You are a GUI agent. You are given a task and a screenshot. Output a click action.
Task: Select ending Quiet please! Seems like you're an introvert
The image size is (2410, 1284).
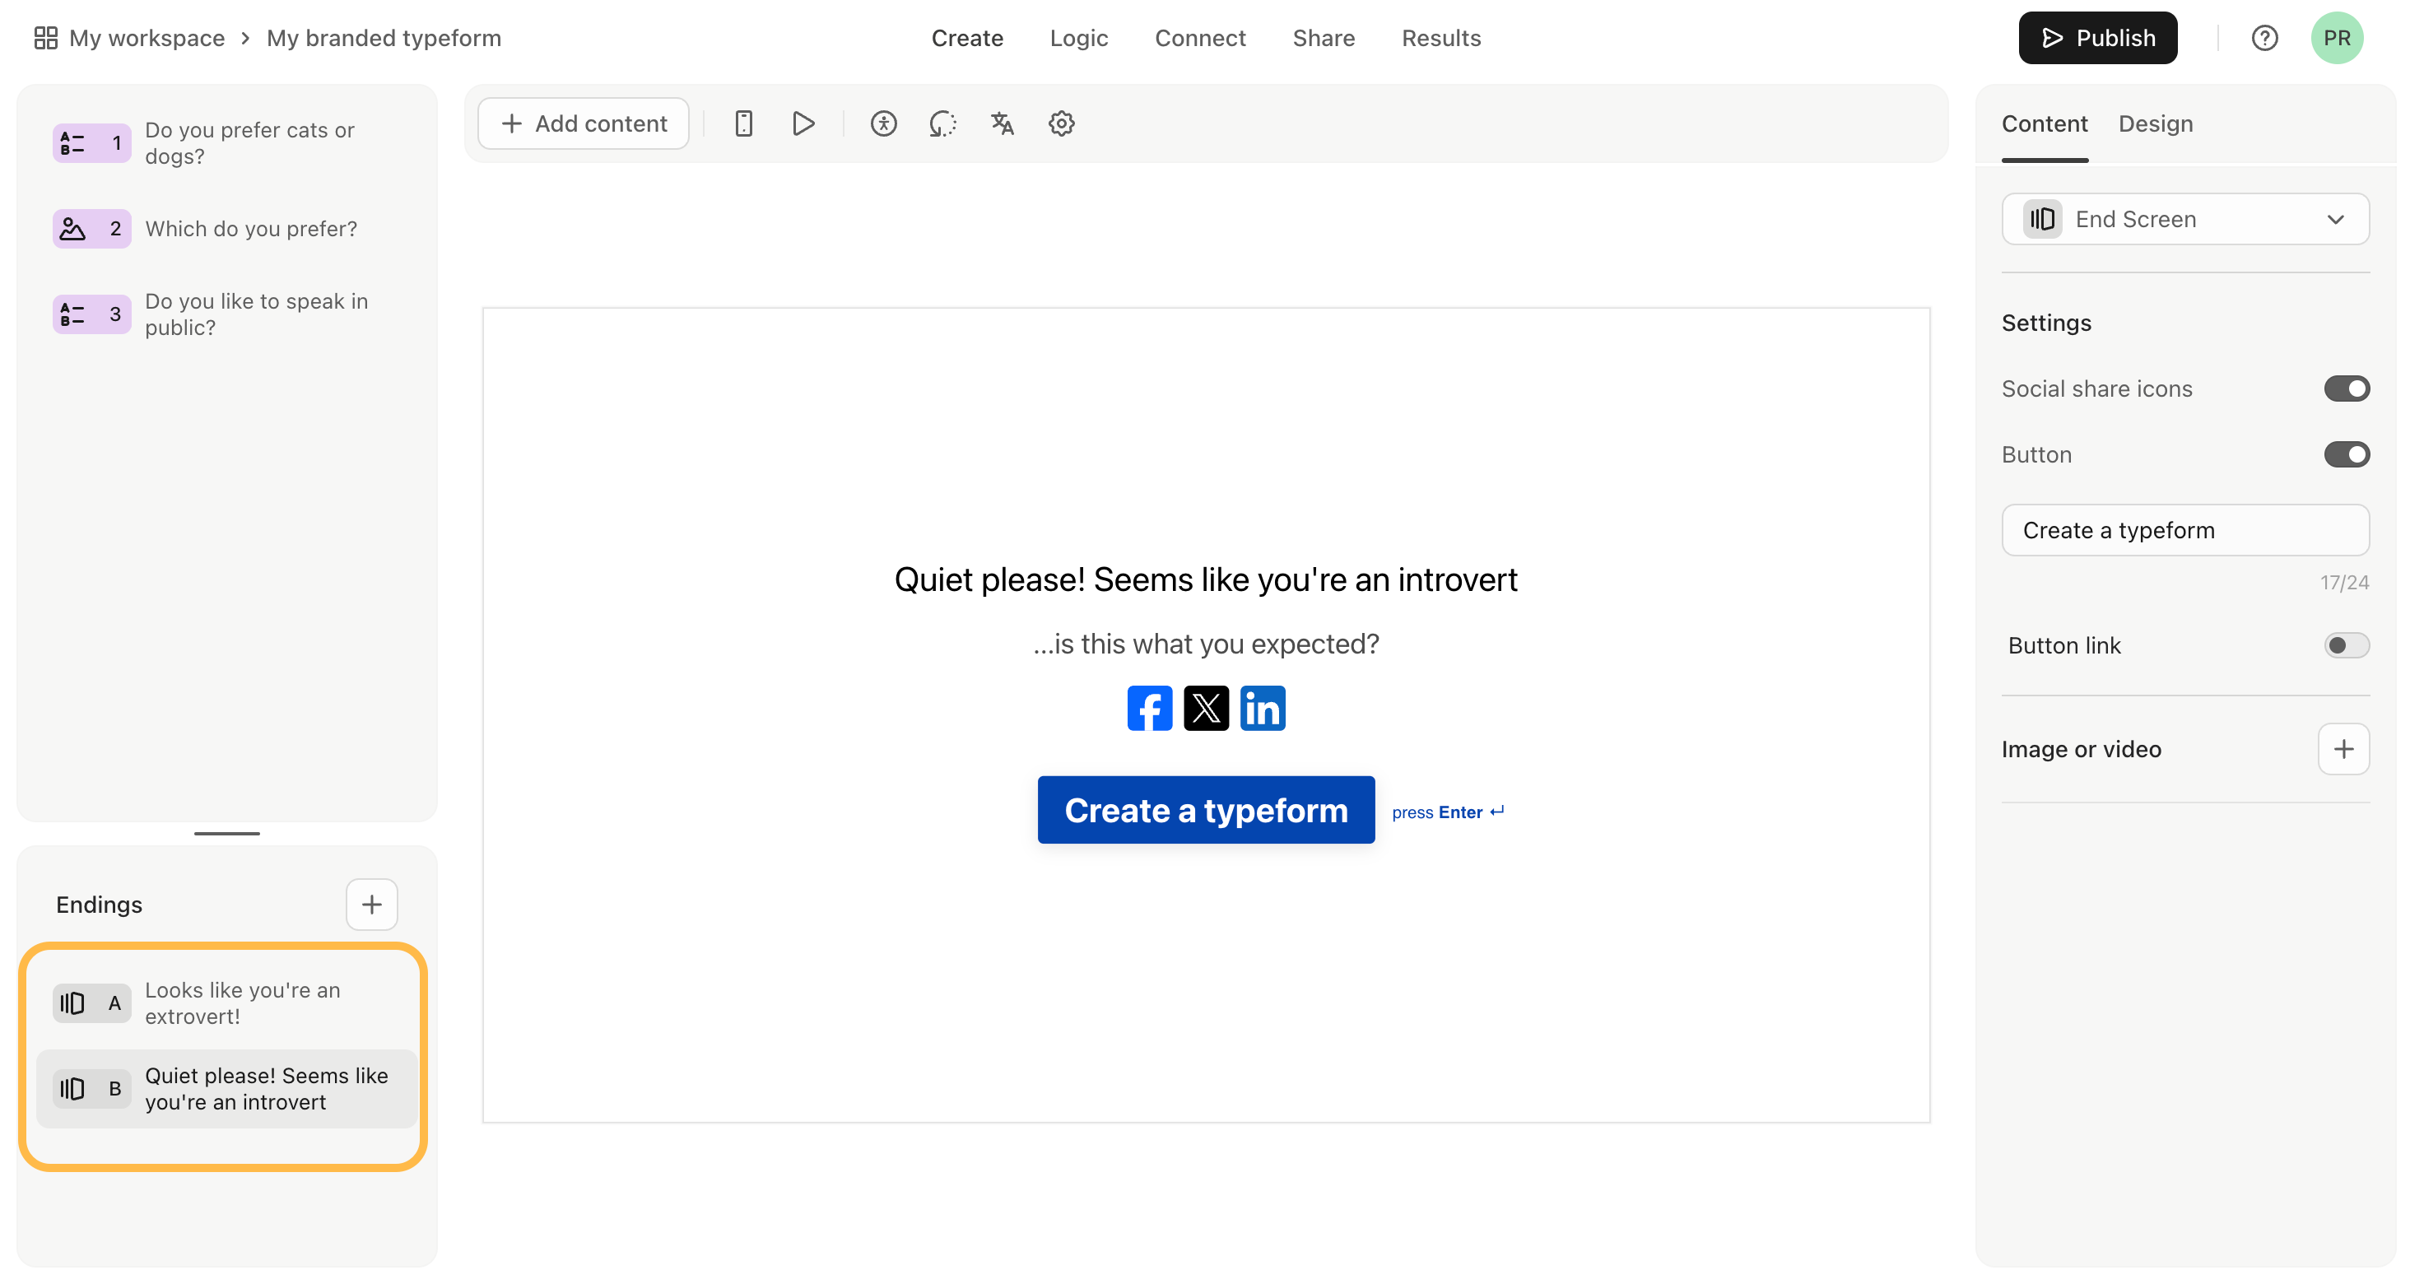(226, 1088)
